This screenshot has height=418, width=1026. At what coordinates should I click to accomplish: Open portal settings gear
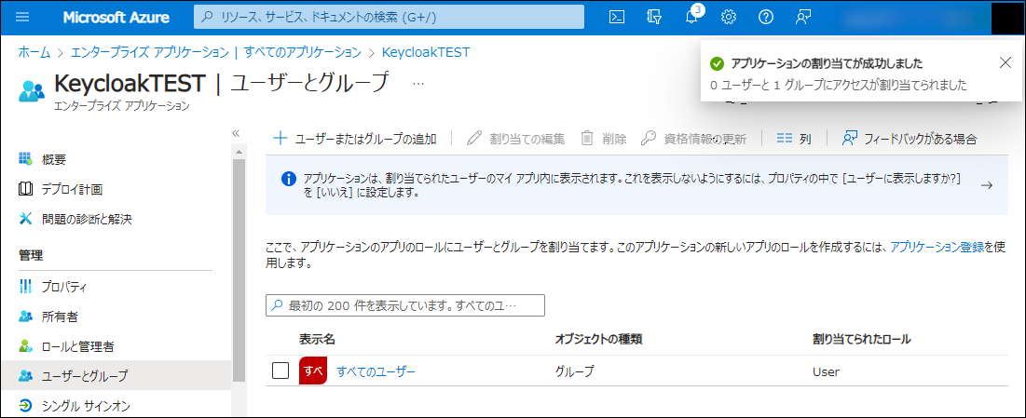pos(729,17)
